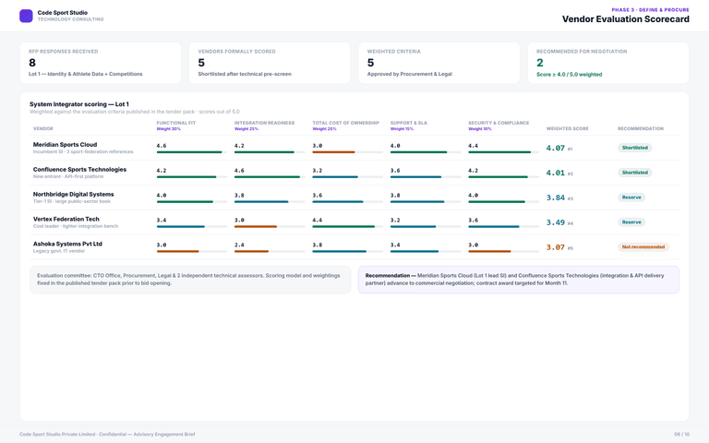Click Northbridge's Support & SLA score 3.8

pyautogui.click(x=395, y=196)
